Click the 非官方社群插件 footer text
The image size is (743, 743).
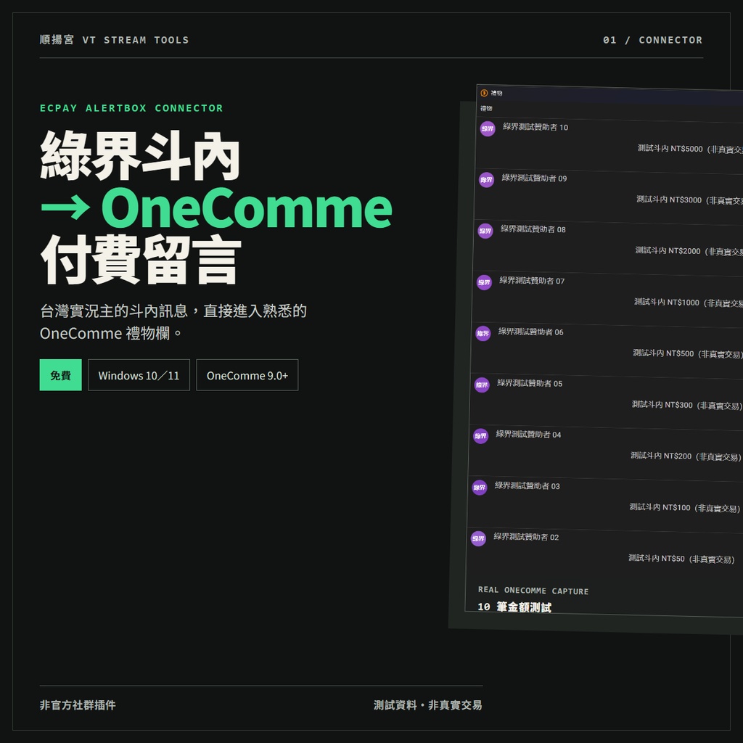pos(78,705)
